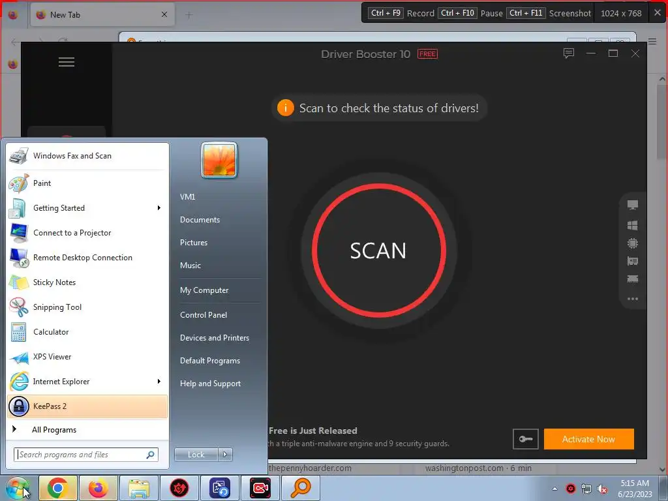Open the VM1 user folder
This screenshot has height=501, width=668.
[x=187, y=197]
